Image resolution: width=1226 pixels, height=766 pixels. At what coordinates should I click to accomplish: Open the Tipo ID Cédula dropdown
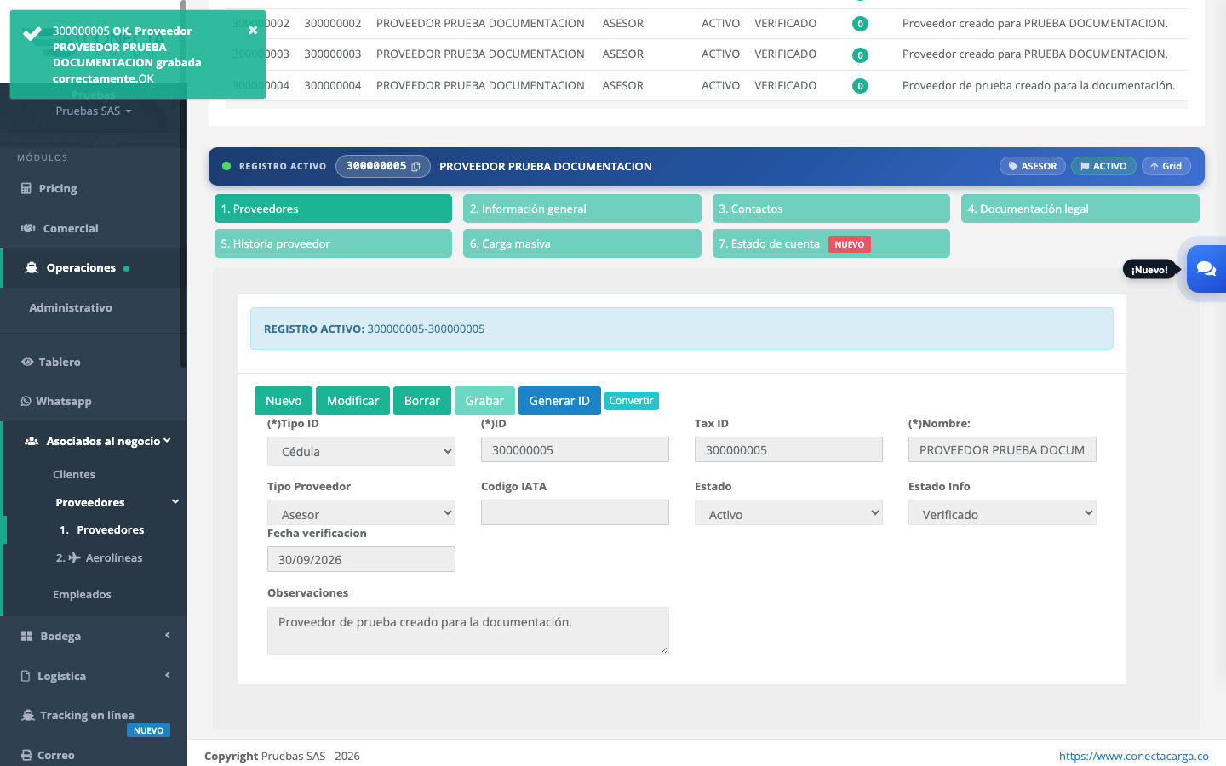click(361, 451)
